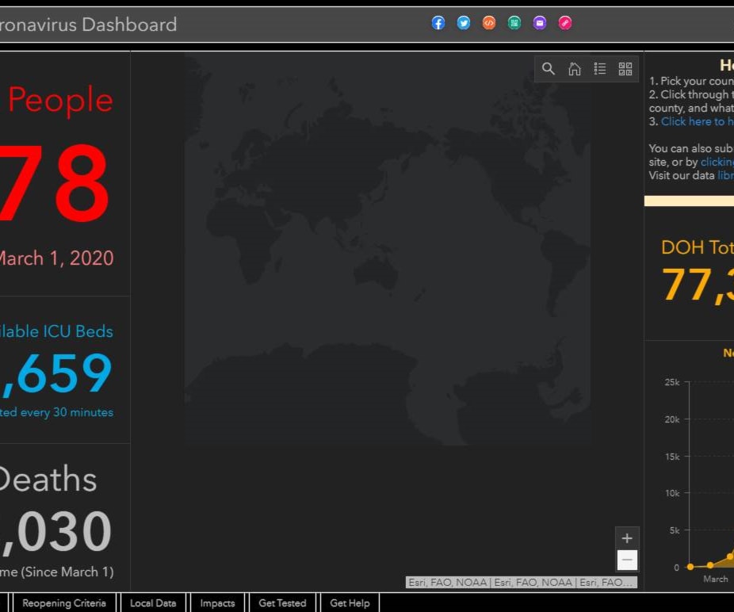The height and width of the screenshot is (612, 734).
Task: Zoom in on the map
Action: pos(627,538)
